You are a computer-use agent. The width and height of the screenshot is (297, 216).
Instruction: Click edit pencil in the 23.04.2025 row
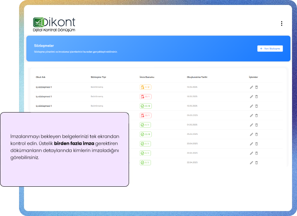(x=251, y=144)
